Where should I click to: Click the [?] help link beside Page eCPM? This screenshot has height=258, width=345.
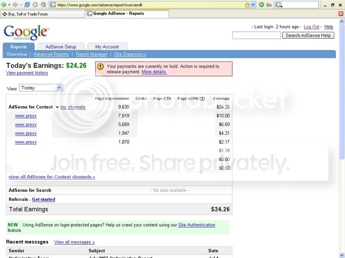click(202, 98)
